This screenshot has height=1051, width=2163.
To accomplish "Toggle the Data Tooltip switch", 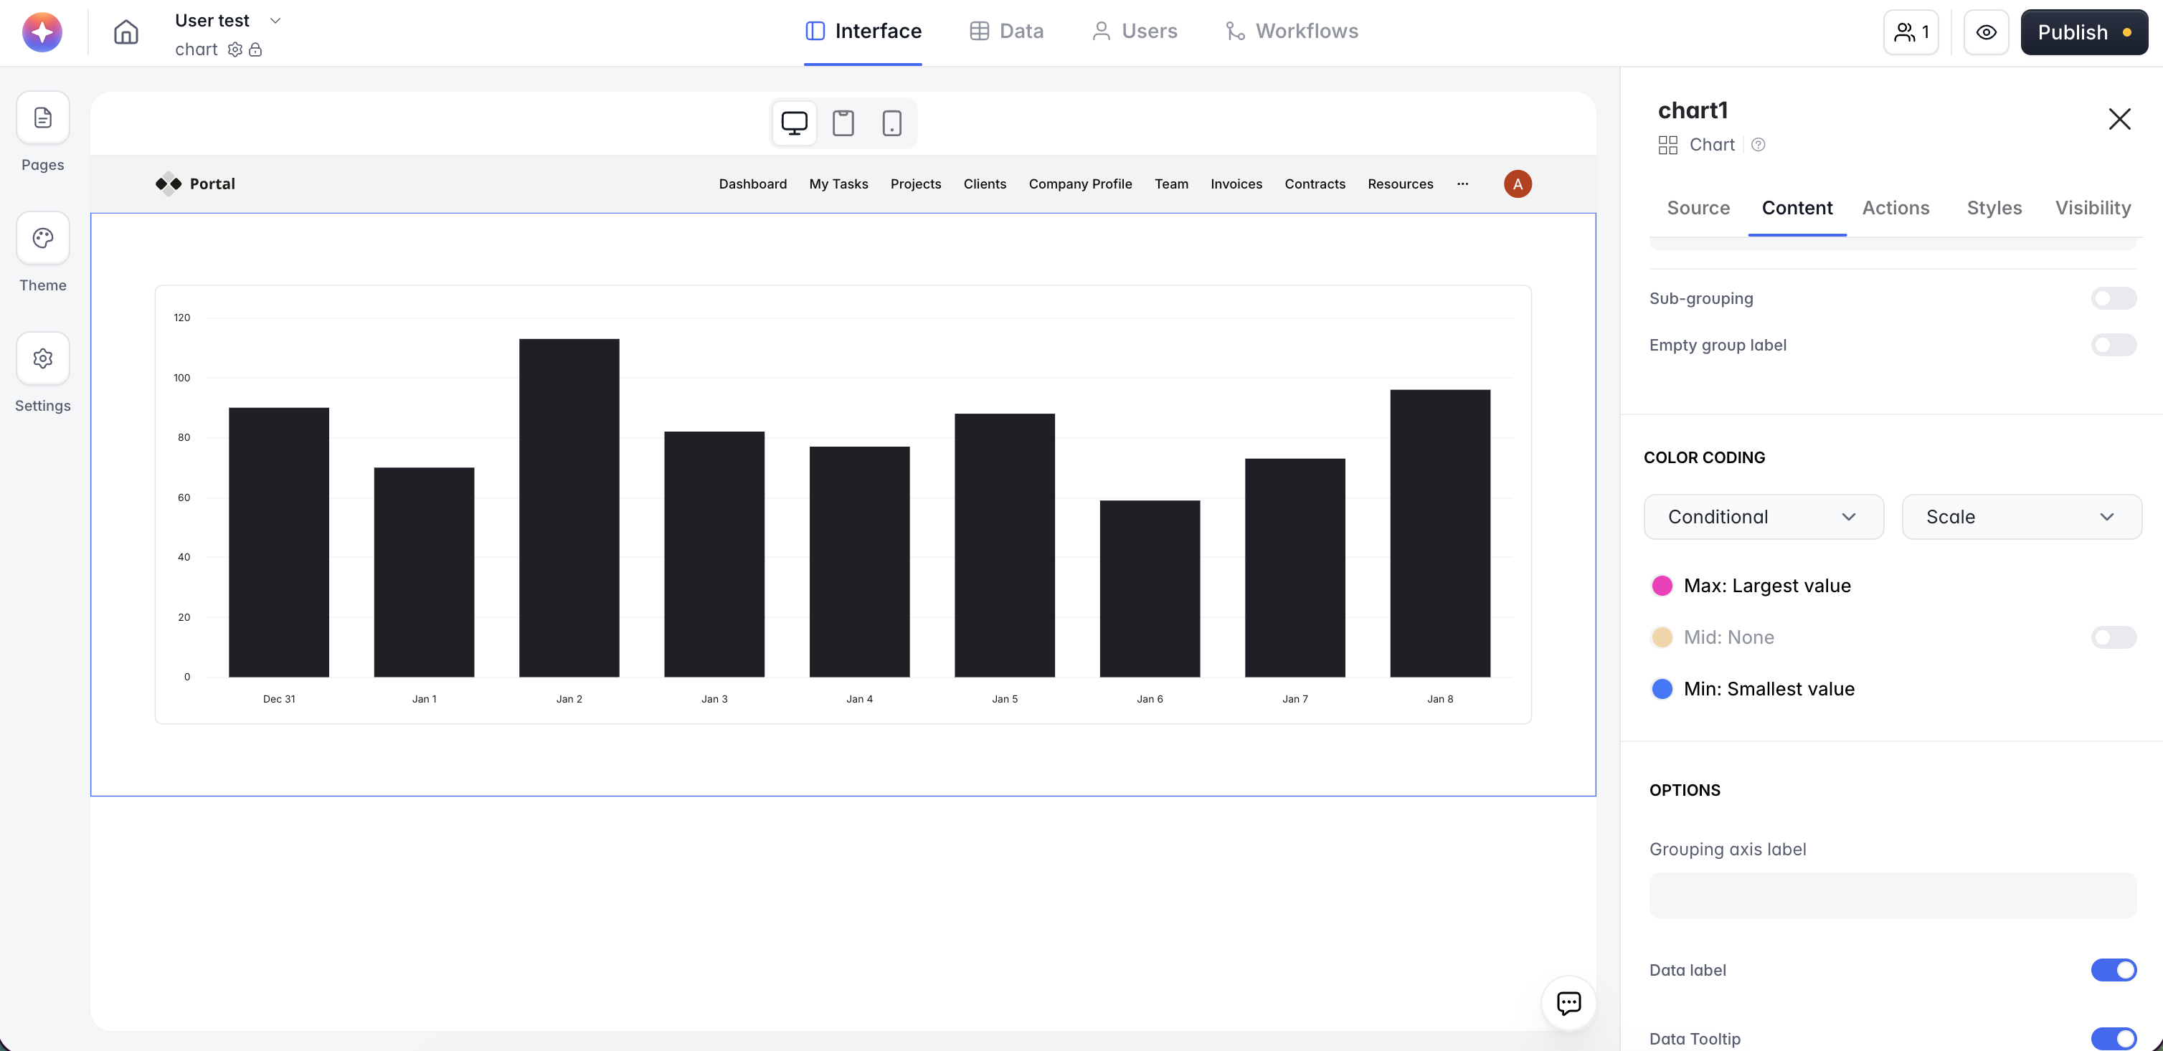I will click(2114, 1038).
